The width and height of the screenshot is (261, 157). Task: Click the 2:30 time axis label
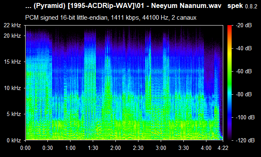[x=138, y=148]
